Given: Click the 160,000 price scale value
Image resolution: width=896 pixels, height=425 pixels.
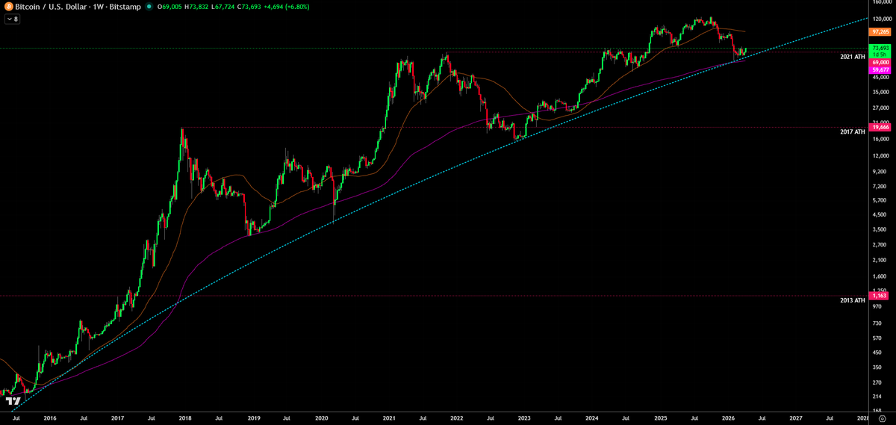Looking at the screenshot, I should click(881, 3).
